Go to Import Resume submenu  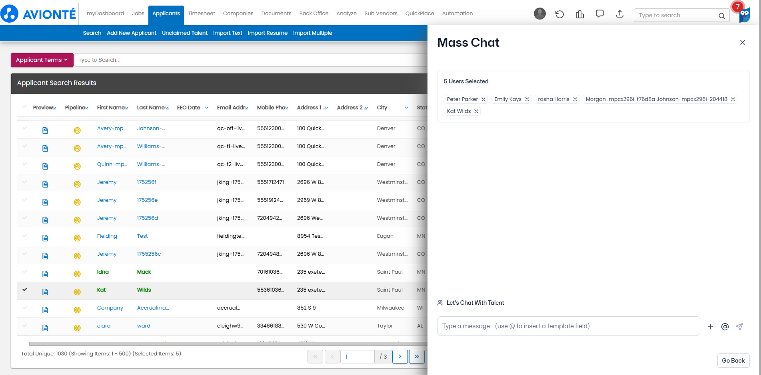click(x=268, y=33)
